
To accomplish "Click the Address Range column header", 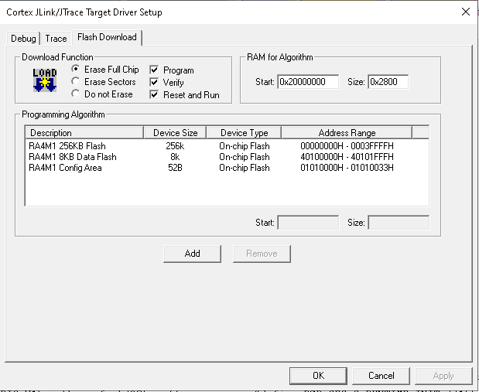I will click(347, 133).
